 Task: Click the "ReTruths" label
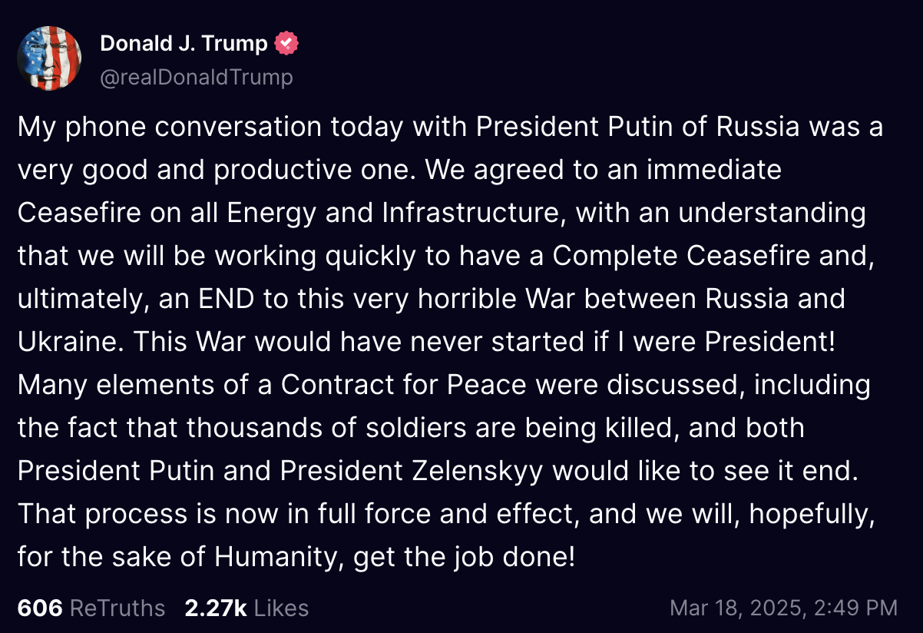pos(117,608)
